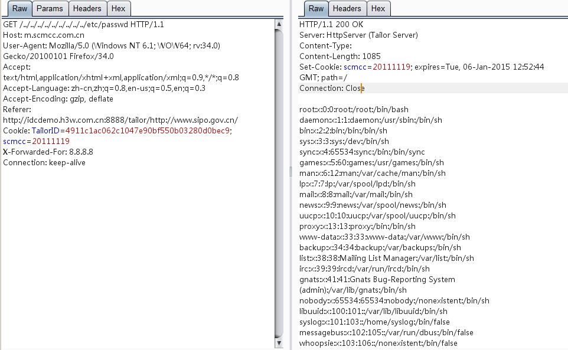Click the bin:x:2:2 passwd entry
568x350 pixels.
pyautogui.click(x=343, y=130)
